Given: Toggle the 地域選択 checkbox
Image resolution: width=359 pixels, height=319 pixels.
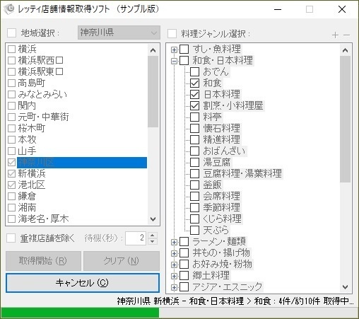Looking at the screenshot, I should point(12,33).
